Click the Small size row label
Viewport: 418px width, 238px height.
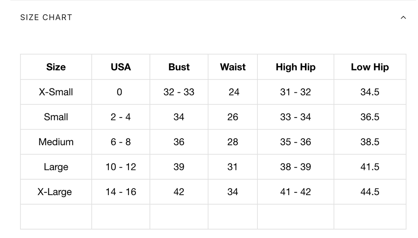[x=56, y=117]
